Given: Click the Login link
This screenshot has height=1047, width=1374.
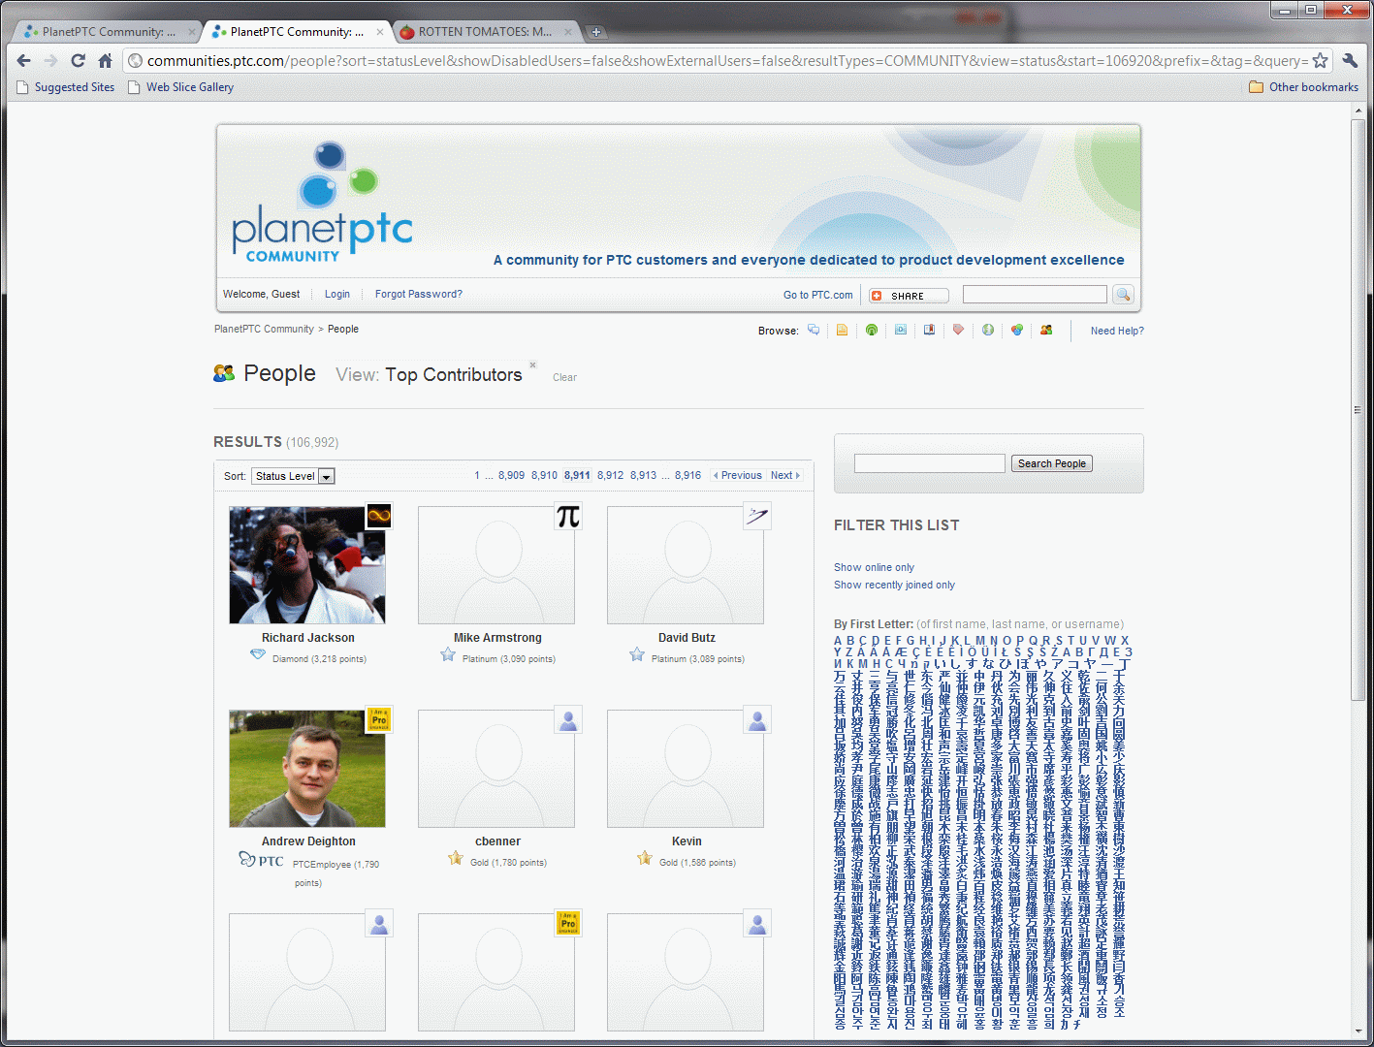Looking at the screenshot, I should (337, 294).
